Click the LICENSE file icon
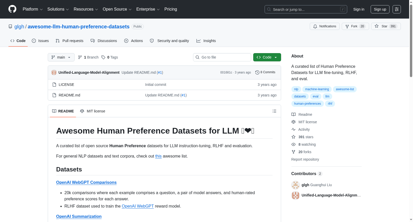Viewport: 413px width, 222px height. pos(54,85)
